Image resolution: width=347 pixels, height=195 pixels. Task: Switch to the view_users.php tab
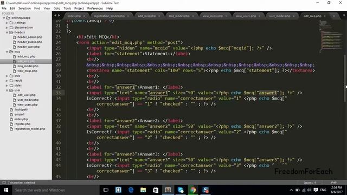point(246,16)
